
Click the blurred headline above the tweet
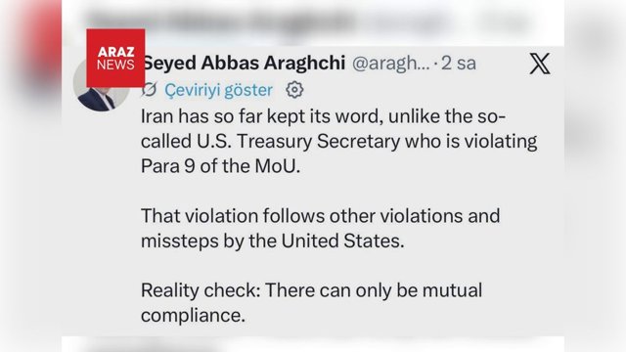tap(307, 21)
